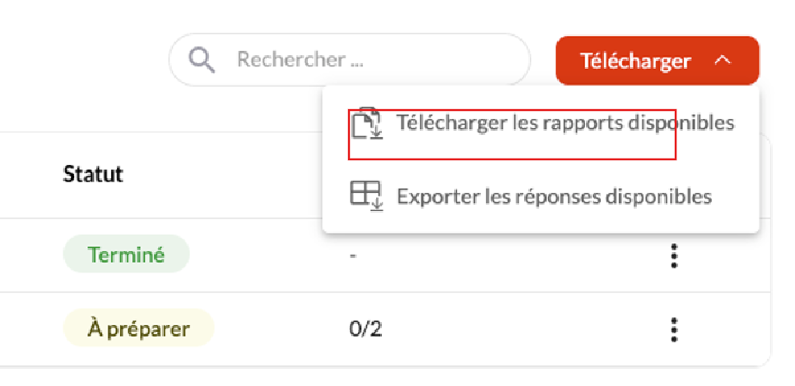Click the red Télécharger button
The image size is (795, 386).
(x=657, y=60)
